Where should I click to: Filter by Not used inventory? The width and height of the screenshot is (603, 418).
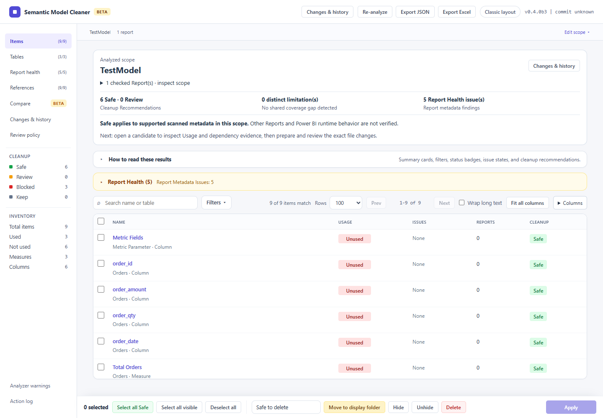click(x=38, y=247)
